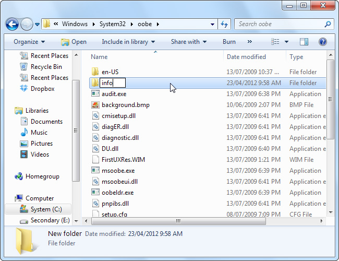Open Help with the question icon

coord(322,42)
